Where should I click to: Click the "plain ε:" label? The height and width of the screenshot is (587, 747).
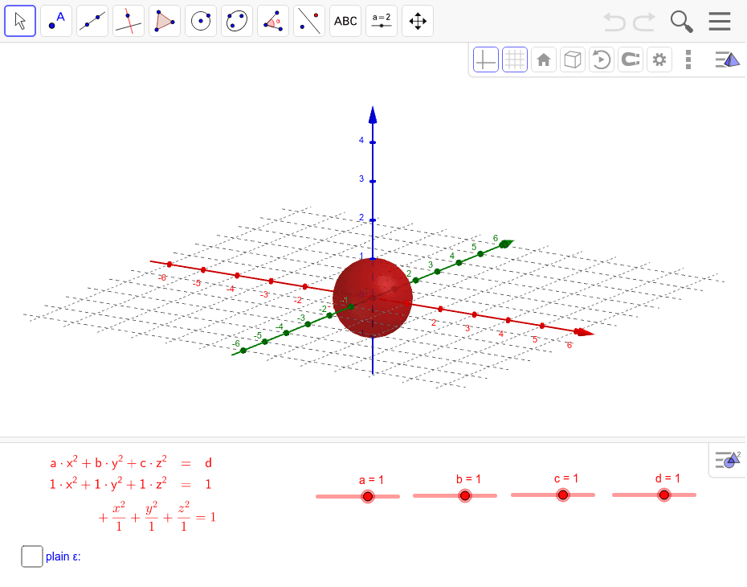[63, 556]
